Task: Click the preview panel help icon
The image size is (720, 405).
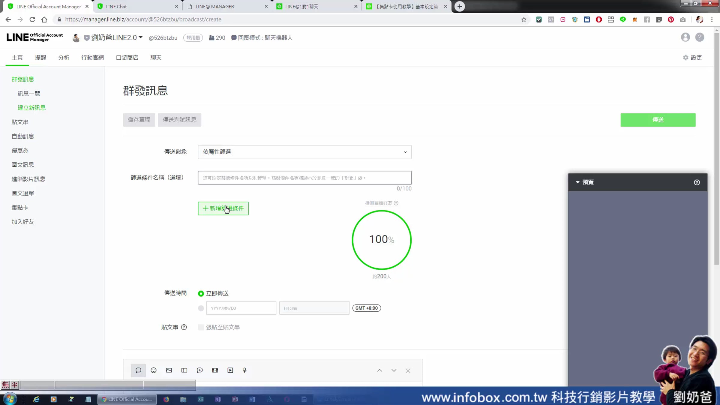Action: tap(697, 182)
